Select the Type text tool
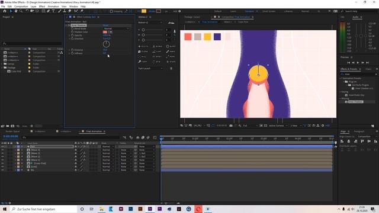Image resolution: width=379 pixels, height=213 pixels. [x=53, y=11]
